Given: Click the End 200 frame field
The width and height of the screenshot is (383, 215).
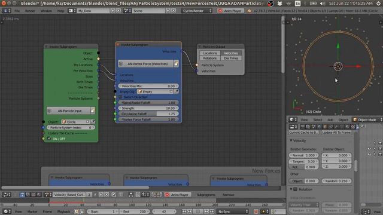Looking at the screenshot, I should pos(135,211).
